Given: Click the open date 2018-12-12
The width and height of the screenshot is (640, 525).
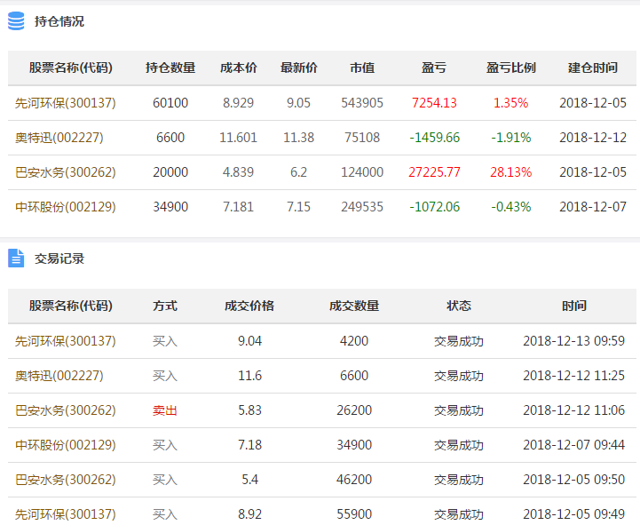Looking at the screenshot, I should click(593, 138).
